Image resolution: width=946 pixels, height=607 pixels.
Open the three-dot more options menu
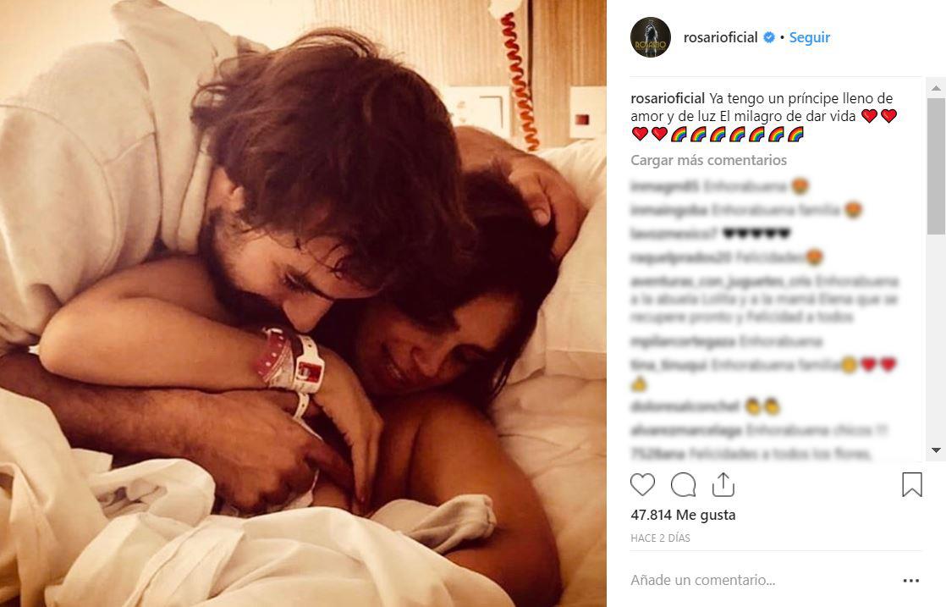[911, 581]
